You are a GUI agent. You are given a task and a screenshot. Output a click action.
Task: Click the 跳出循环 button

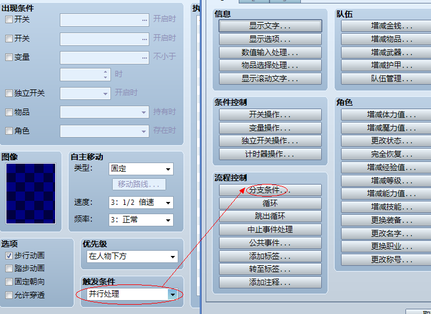pos(270,216)
